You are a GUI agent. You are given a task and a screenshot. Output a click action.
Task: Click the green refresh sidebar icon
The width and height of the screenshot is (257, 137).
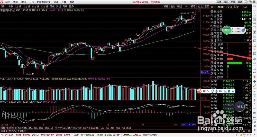[x=255, y=95]
